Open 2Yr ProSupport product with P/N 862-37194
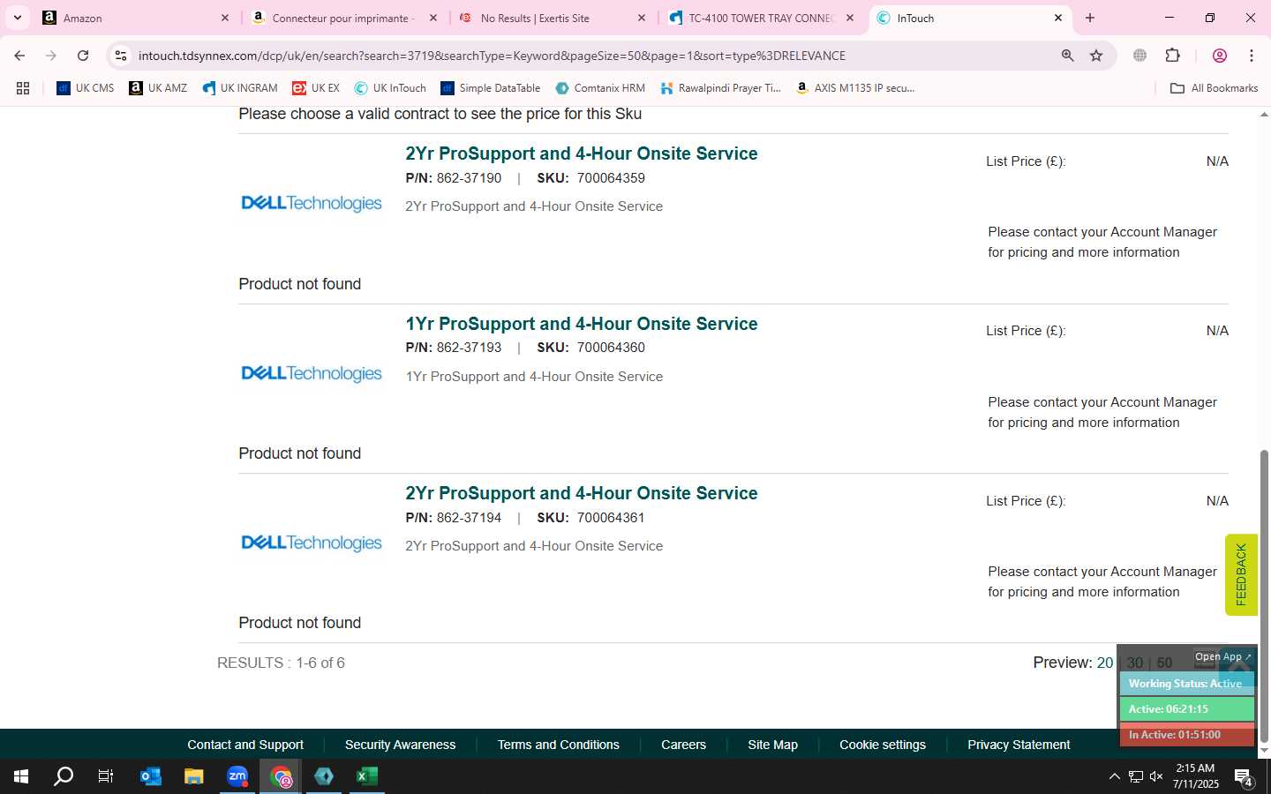Image resolution: width=1271 pixels, height=794 pixels. tap(582, 493)
